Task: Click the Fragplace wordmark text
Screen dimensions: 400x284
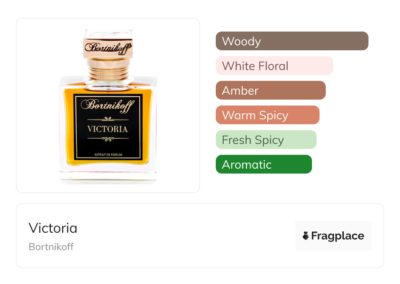Action: 338,236
